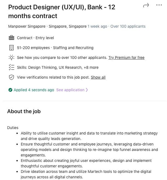Click the Over 100 applicants text
167x180 pixels.
click(128, 26)
